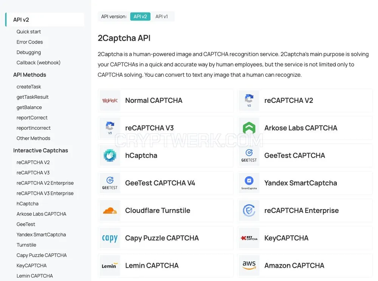
Task: Select API Methods section heading
Action: (29, 75)
